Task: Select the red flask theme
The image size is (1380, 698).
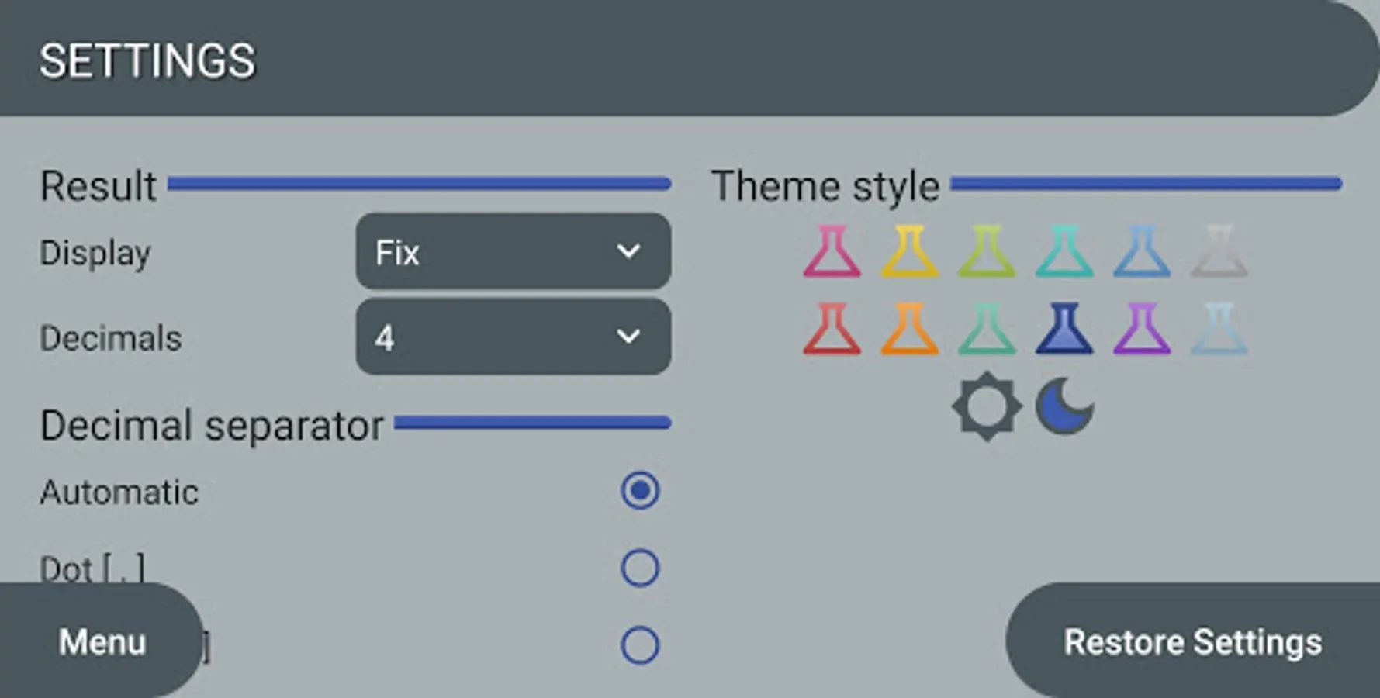Action: pos(832,330)
